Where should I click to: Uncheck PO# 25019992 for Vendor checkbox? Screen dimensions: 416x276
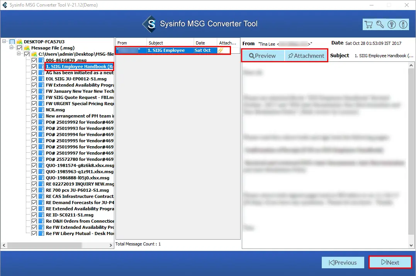34,122
